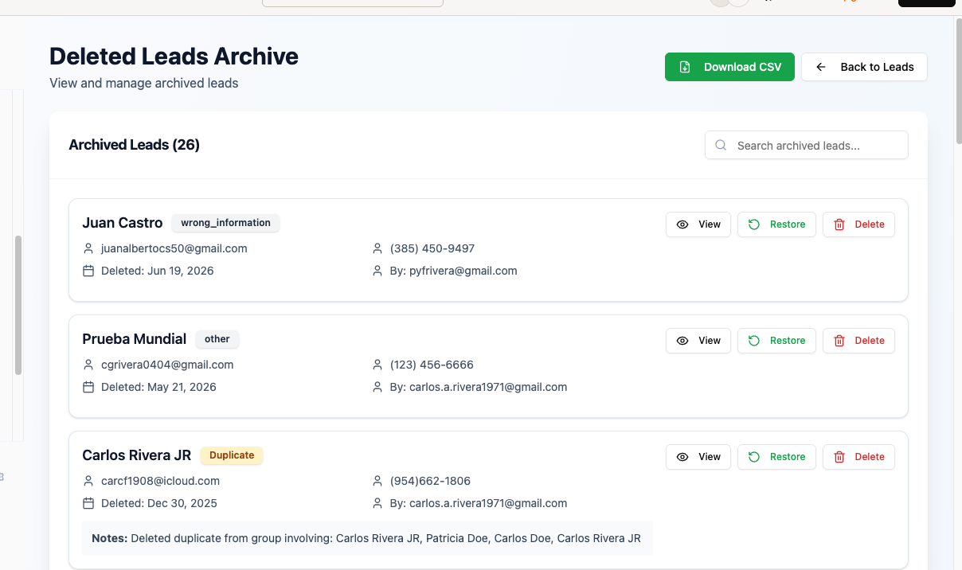Click the Carlos Rivera JR lead name
962x570 pixels.
pyautogui.click(x=137, y=455)
